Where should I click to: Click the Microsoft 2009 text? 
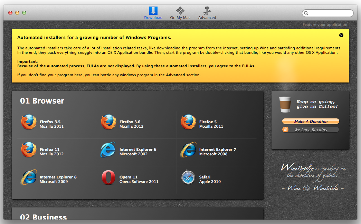click(x=54, y=182)
